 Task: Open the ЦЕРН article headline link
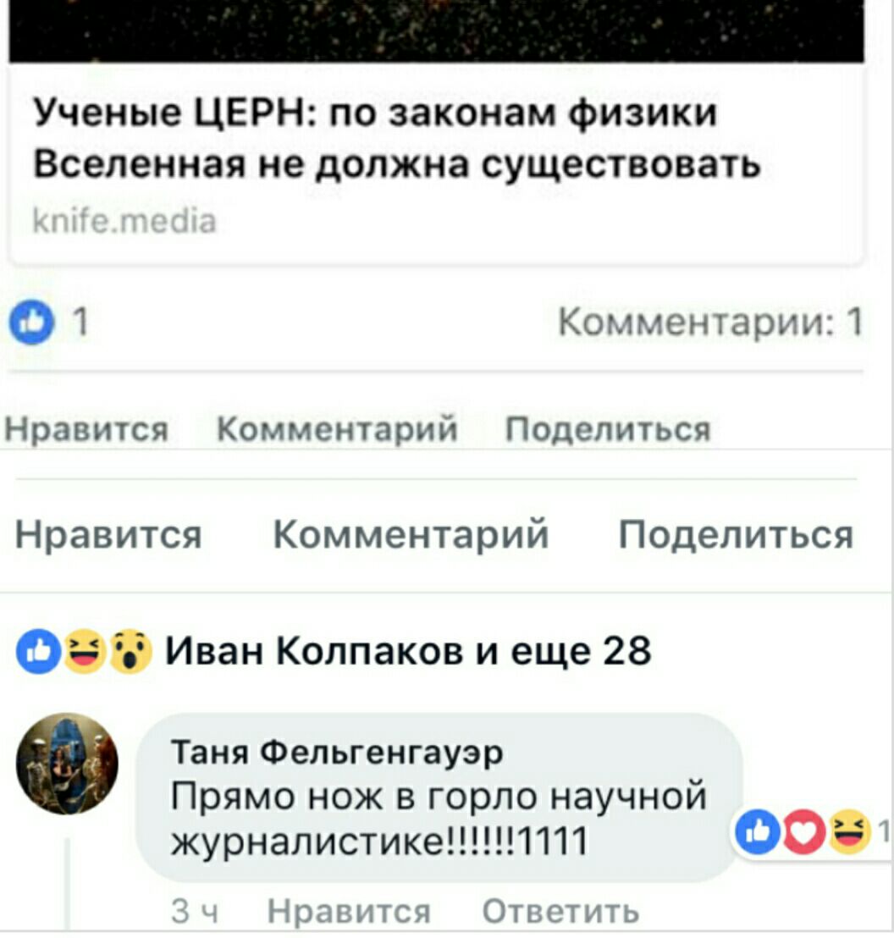(396, 138)
